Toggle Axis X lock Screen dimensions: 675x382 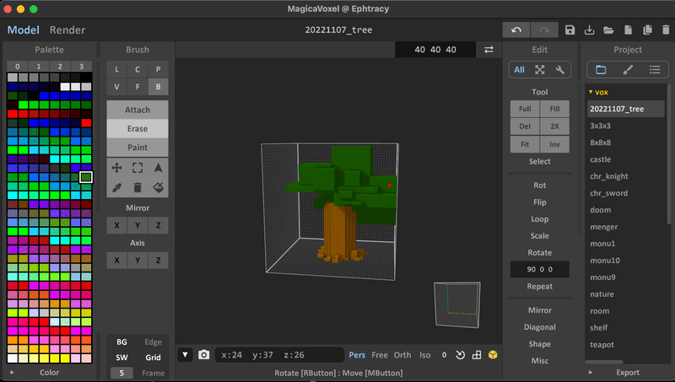(116, 261)
